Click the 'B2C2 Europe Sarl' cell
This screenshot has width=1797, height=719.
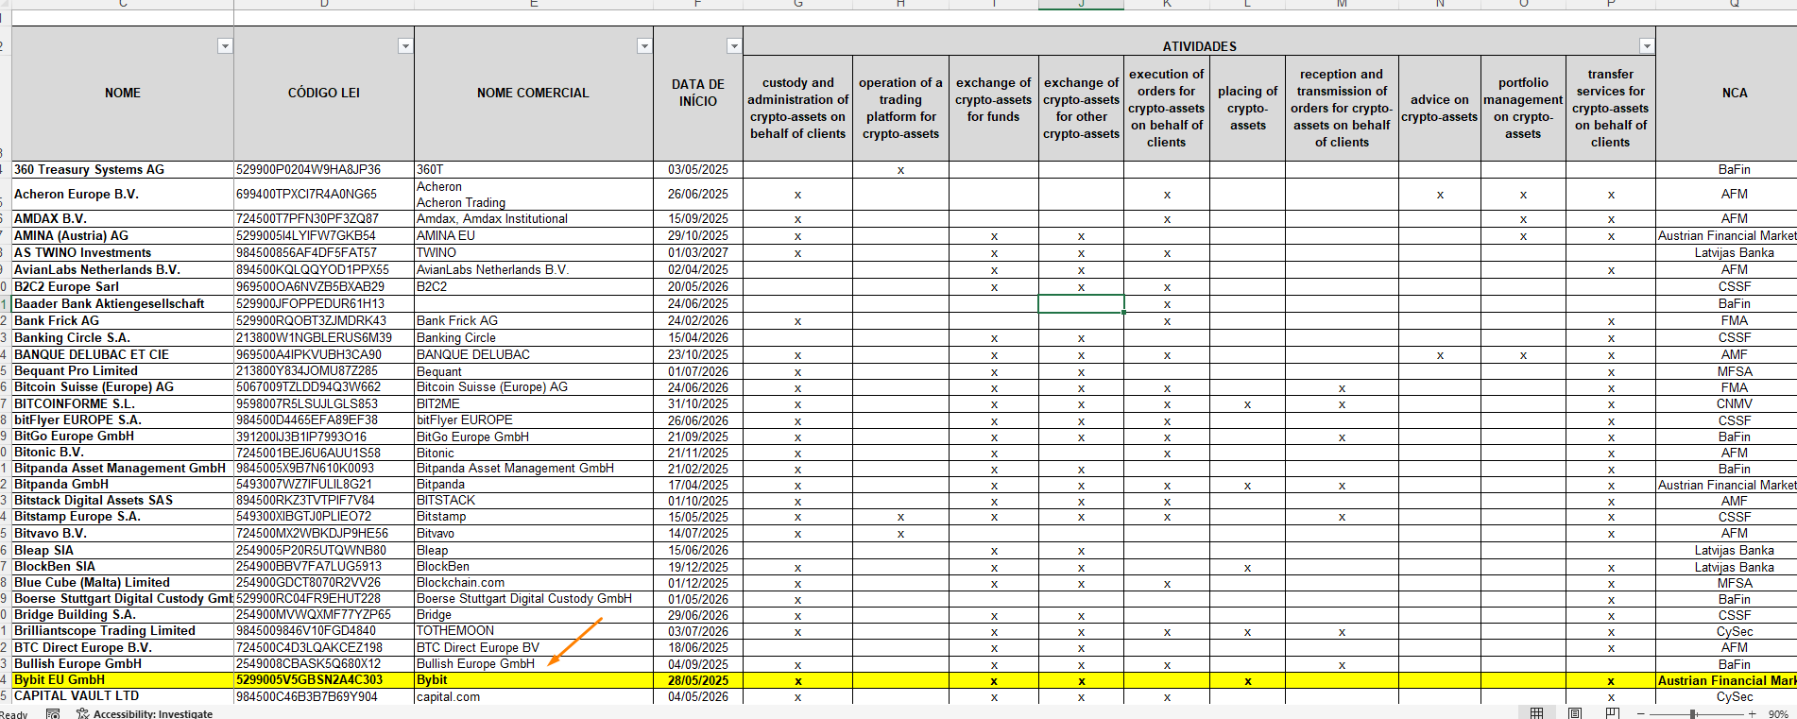click(123, 286)
